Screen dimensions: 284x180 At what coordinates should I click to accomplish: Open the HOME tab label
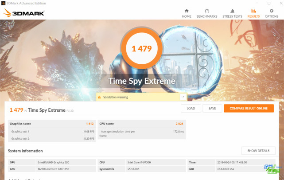(x=187, y=16)
